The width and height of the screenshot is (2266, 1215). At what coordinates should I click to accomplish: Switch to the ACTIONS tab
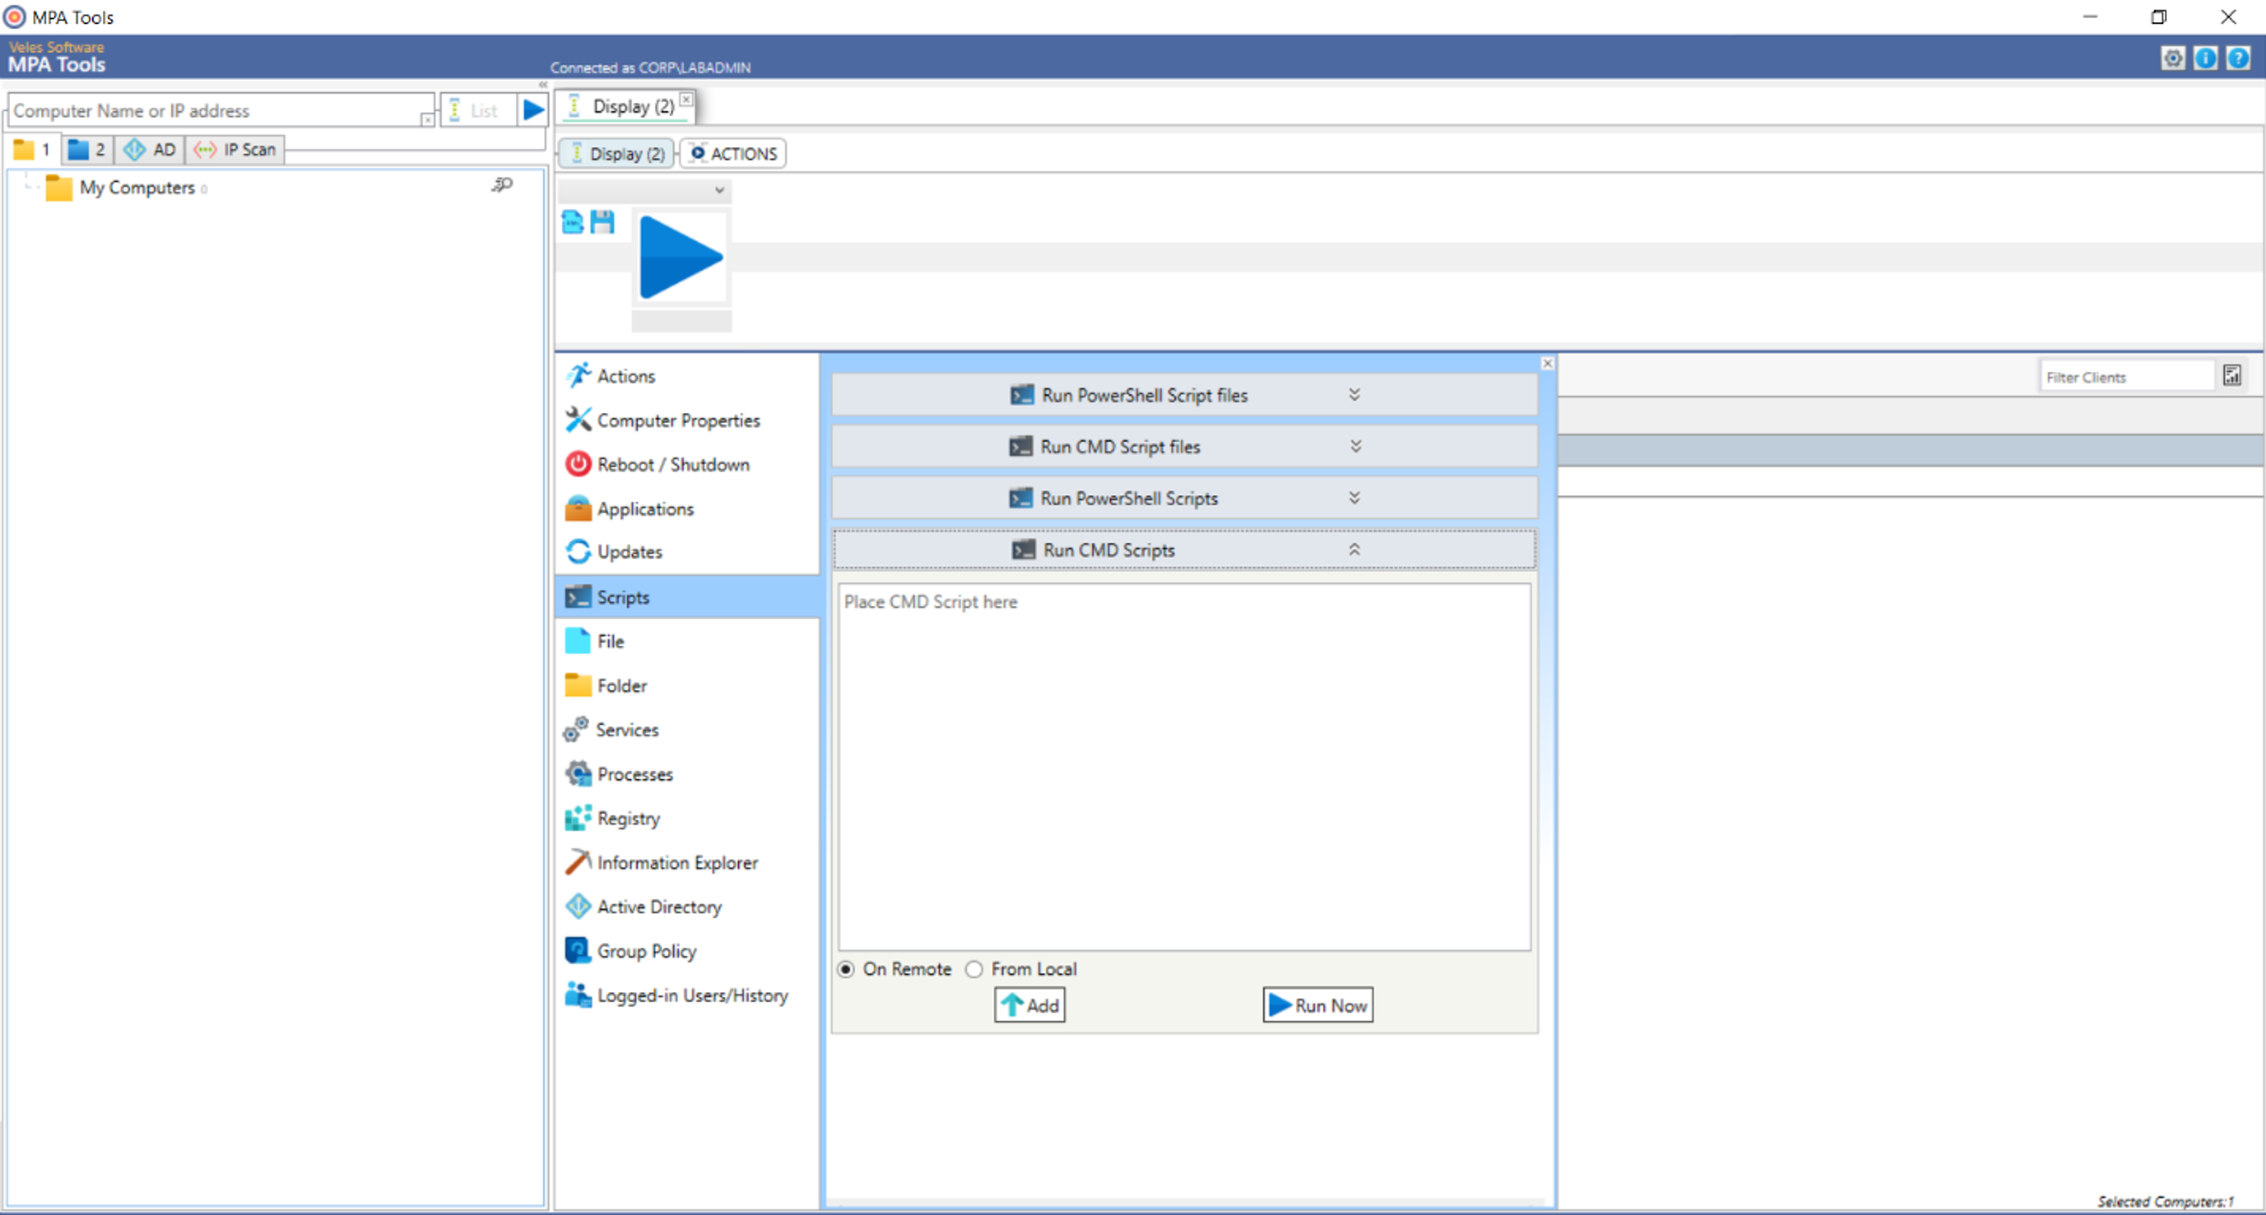click(x=733, y=154)
